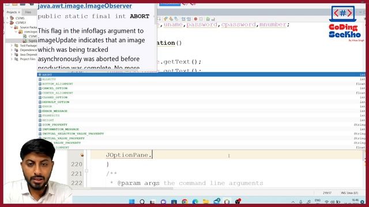Choose INFORMATION_MESSAGE from the completion list
Screen dimensions: 369x207
click(201, 129)
